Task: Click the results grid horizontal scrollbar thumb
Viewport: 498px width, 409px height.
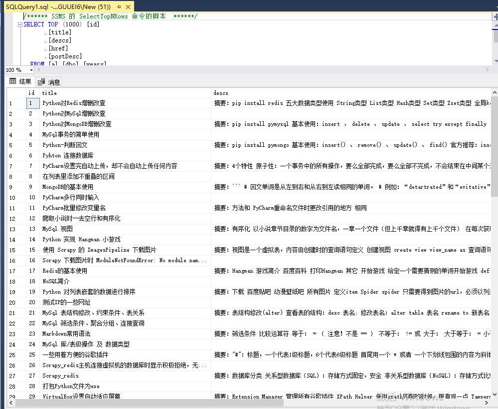Action: tap(149, 403)
